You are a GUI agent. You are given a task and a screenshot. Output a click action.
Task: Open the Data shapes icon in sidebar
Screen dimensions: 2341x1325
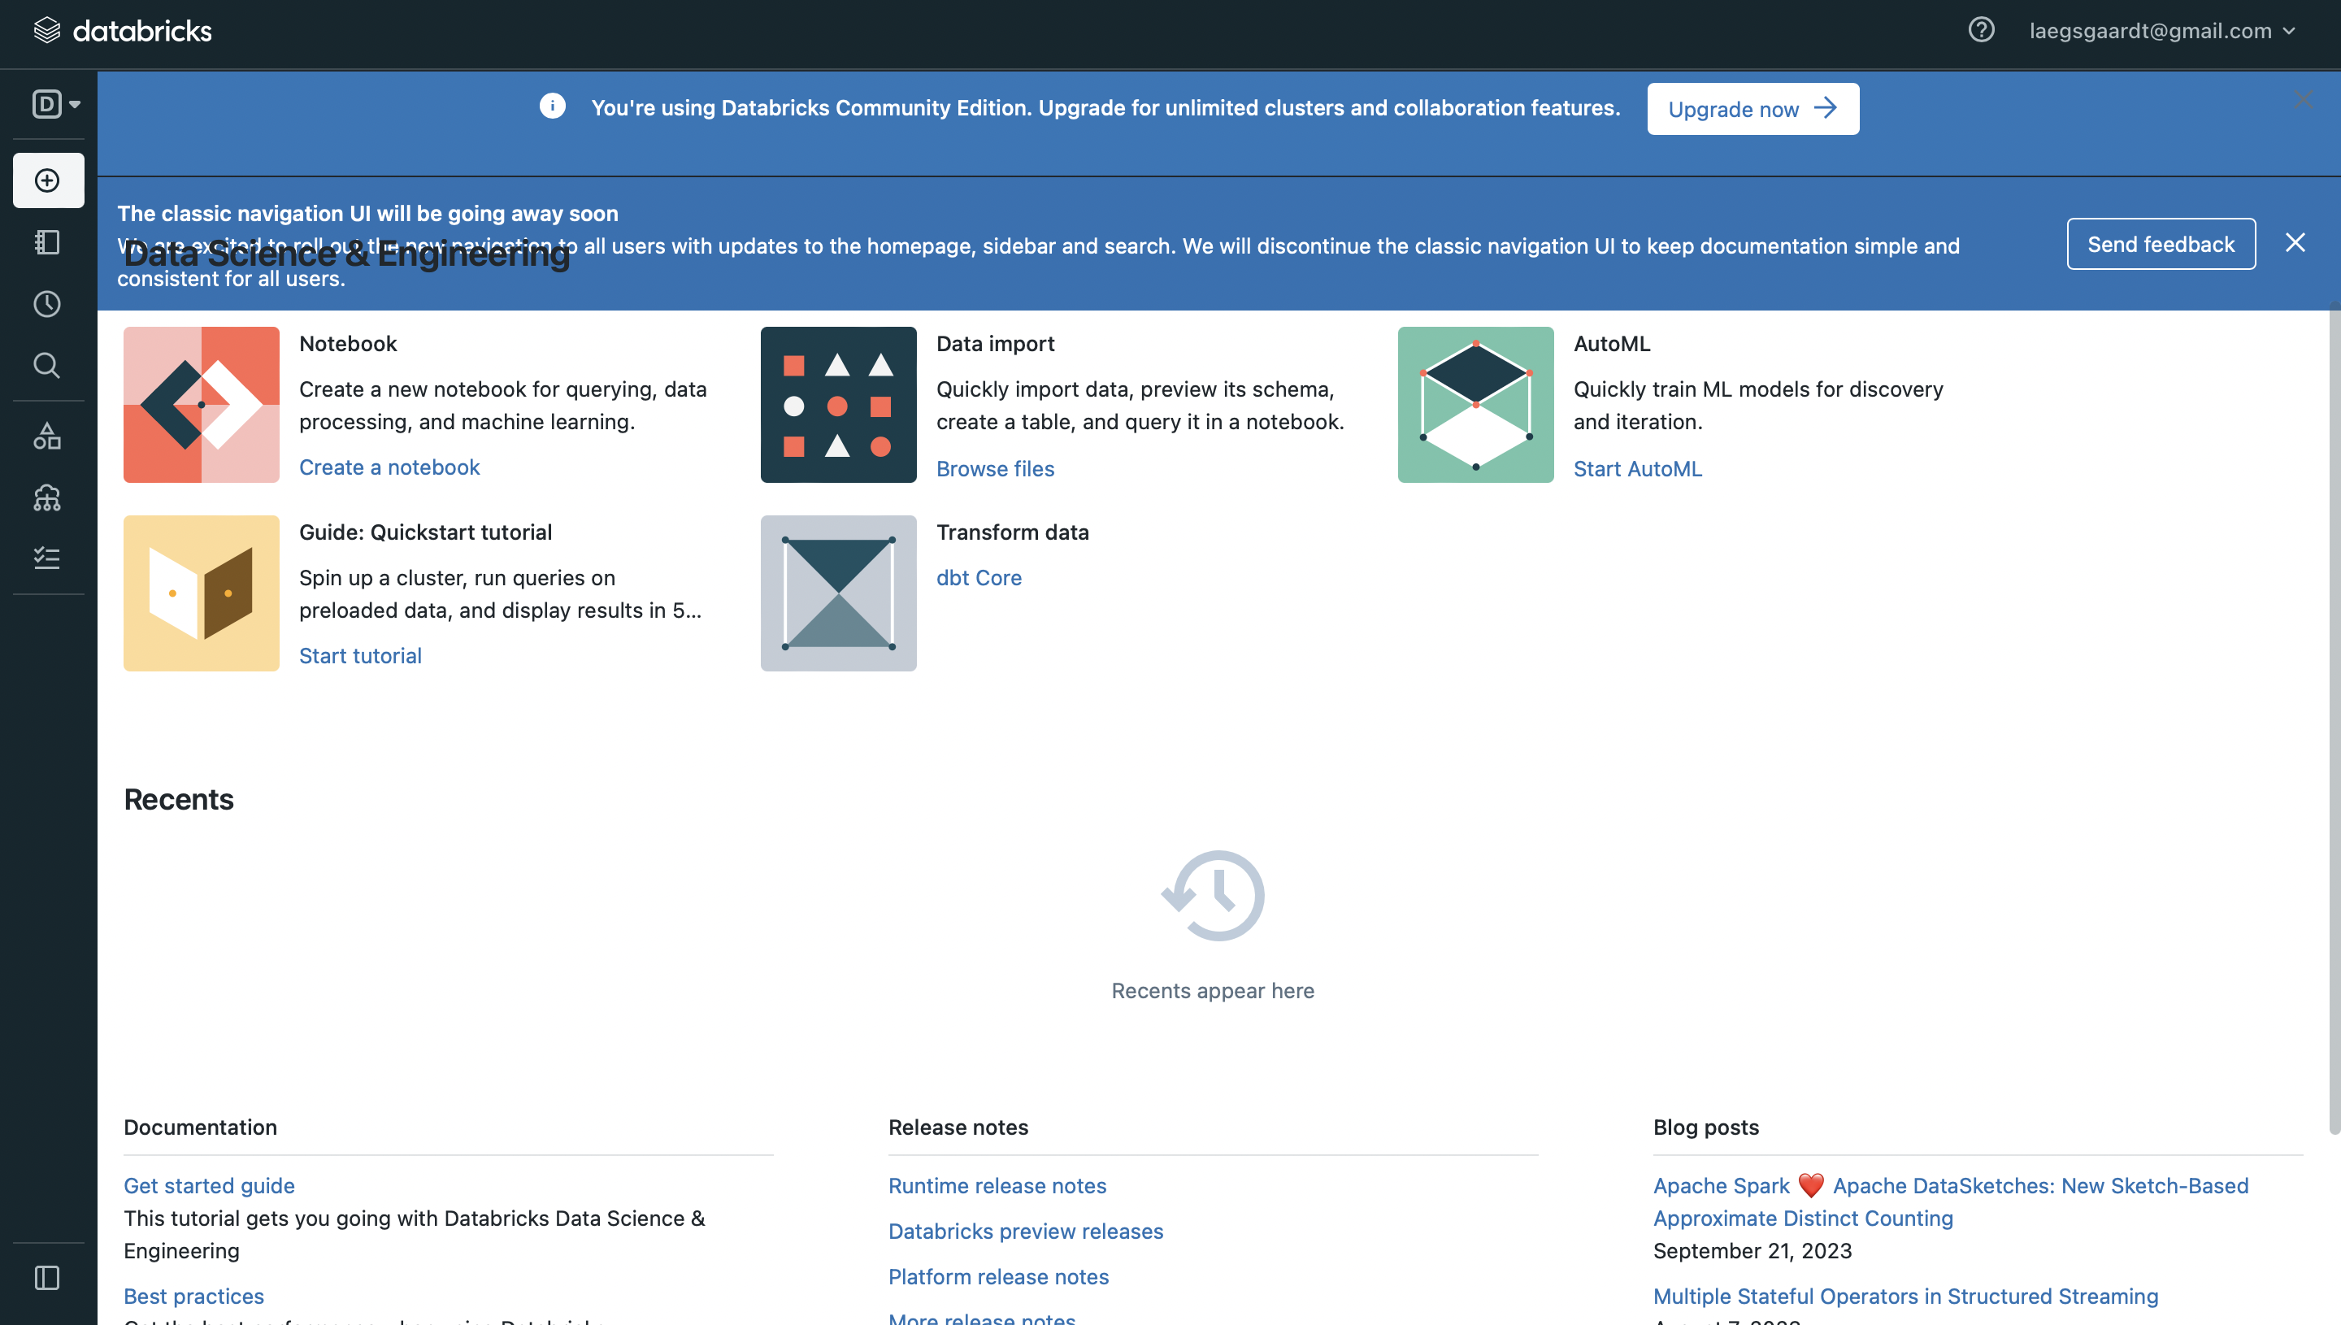47,437
